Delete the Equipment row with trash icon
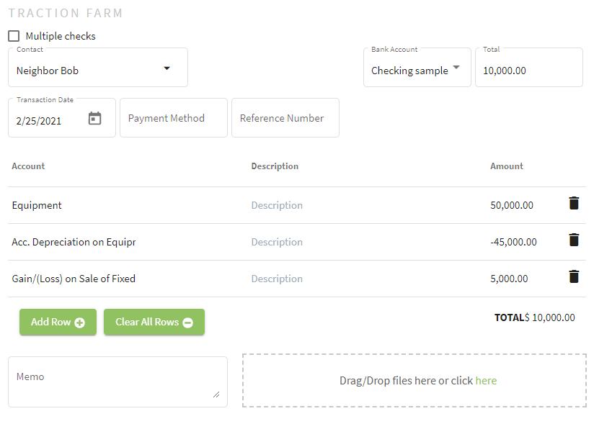The width and height of the screenshot is (612, 424). [x=574, y=204]
